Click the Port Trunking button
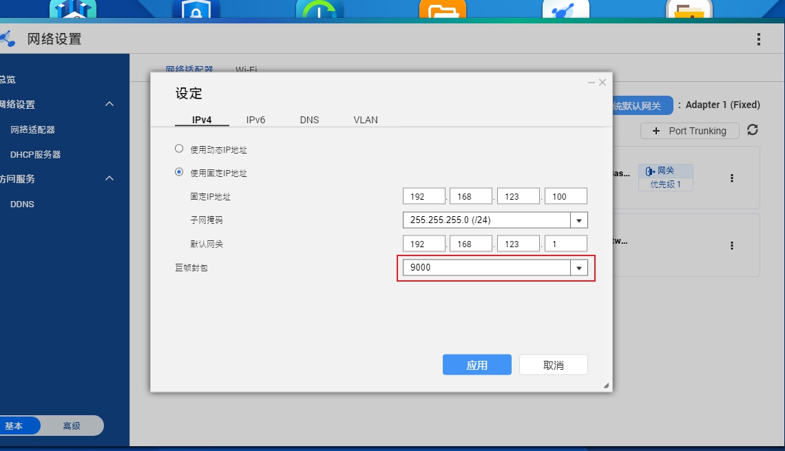This screenshot has height=451, width=785. coord(689,130)
